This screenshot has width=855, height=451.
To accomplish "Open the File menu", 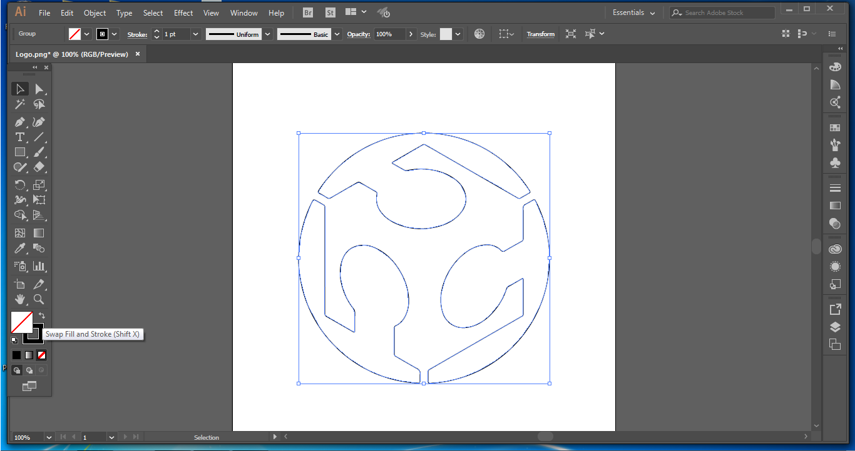I will (x=44, y=12).
